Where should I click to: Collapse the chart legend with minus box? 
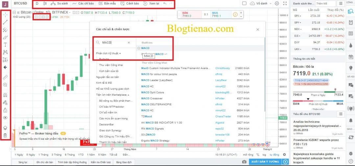pos(14,12)
